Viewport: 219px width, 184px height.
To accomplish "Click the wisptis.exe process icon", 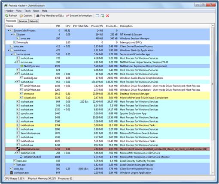I will [21, 98].
